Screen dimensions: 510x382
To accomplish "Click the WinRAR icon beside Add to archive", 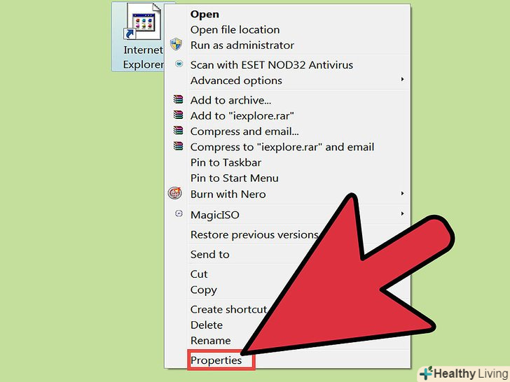I will [x=178, y=99].
